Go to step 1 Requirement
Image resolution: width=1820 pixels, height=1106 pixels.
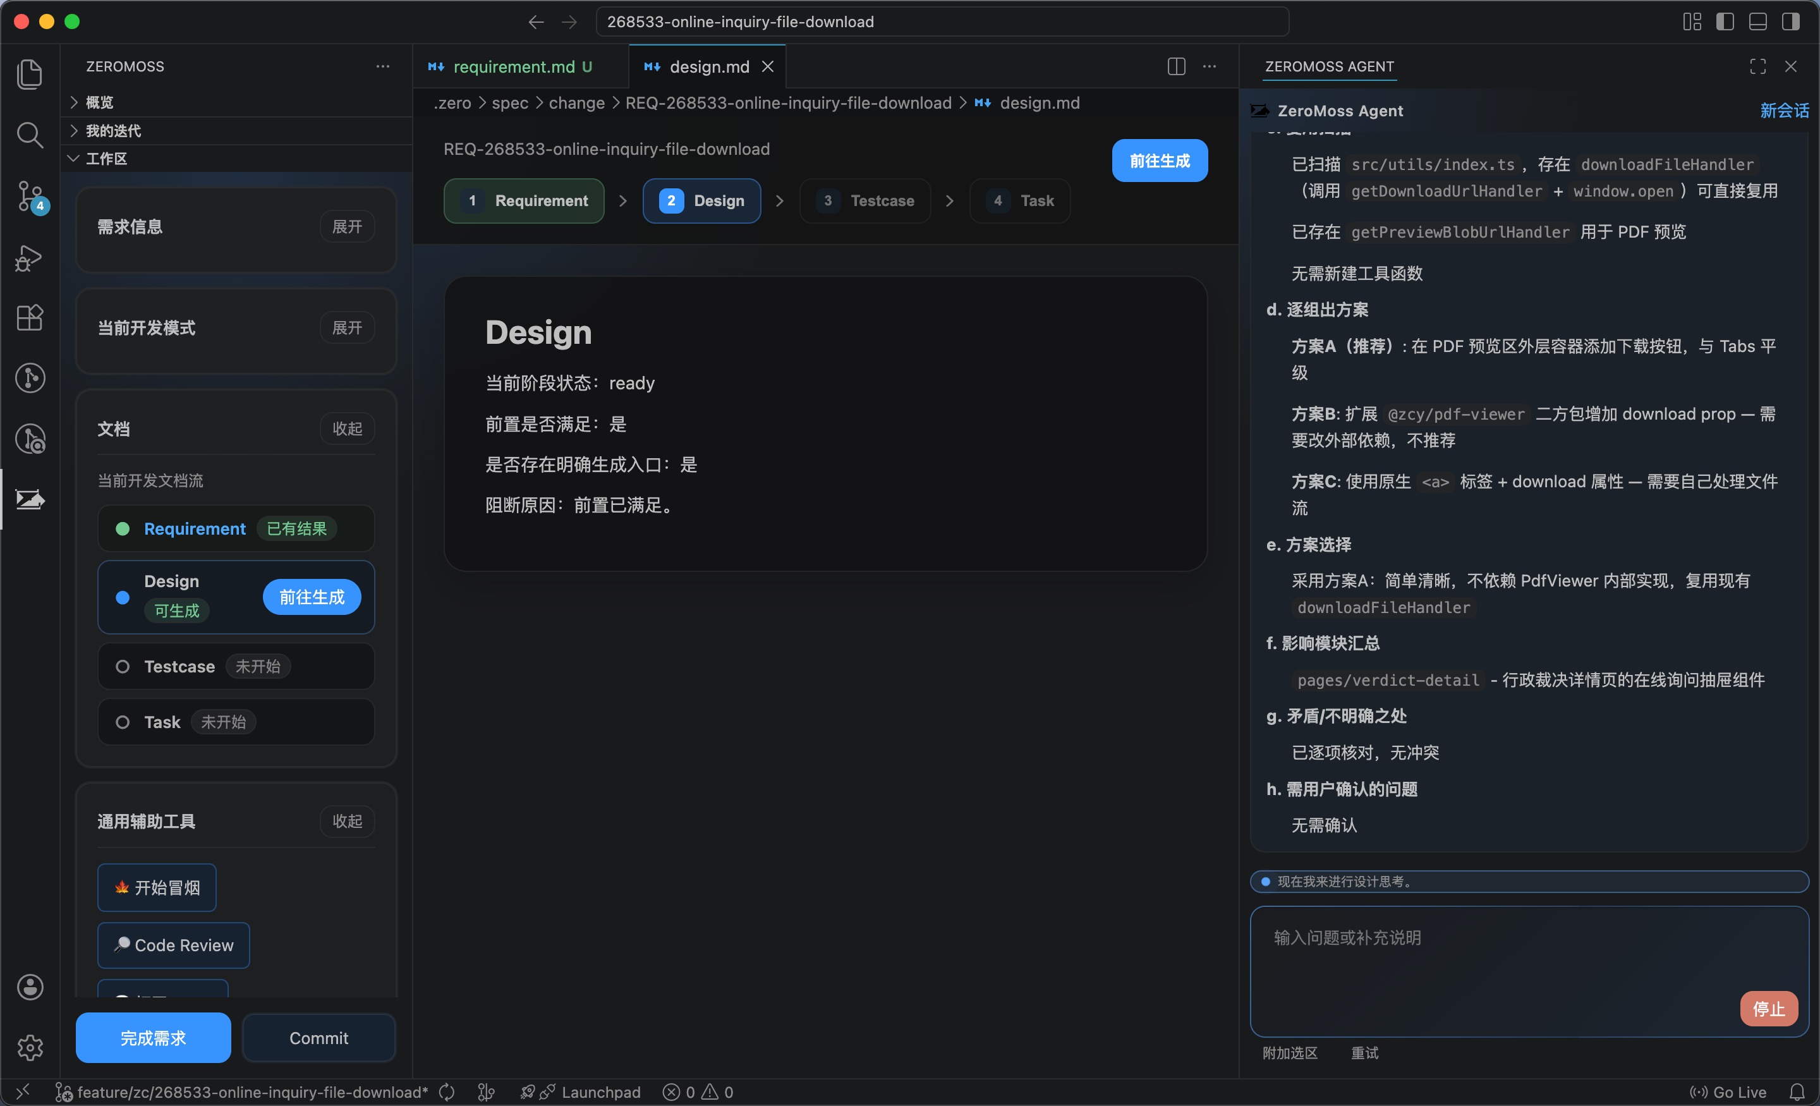(x=525, y=201)
